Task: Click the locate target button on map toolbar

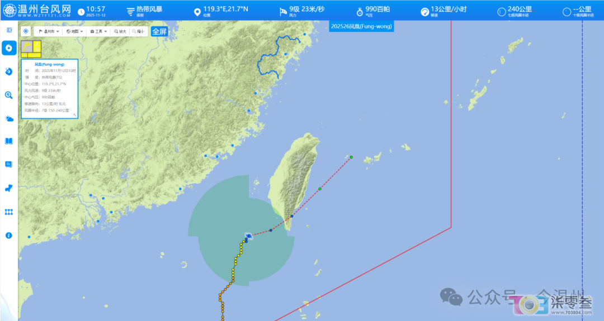Action: pos(26,31)
